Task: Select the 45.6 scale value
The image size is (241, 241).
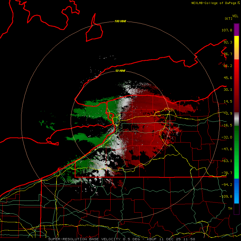Action: pos(228,78)
